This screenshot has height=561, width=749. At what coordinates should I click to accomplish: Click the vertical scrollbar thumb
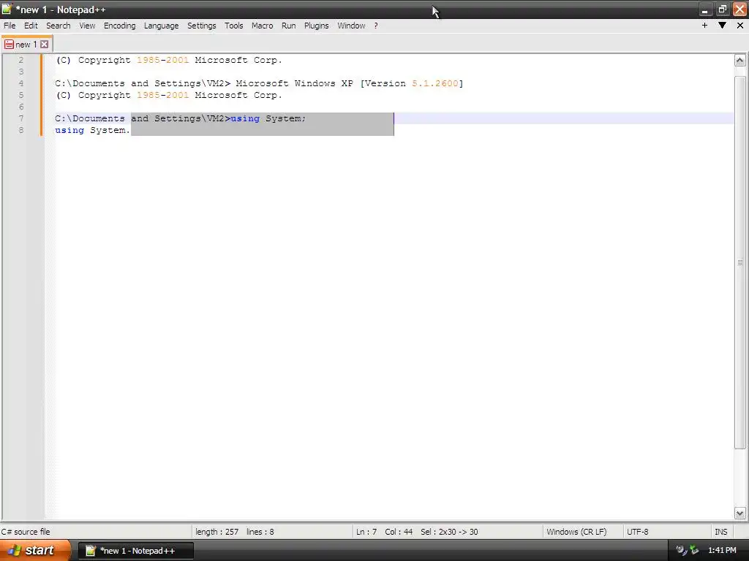coord(739,262)
